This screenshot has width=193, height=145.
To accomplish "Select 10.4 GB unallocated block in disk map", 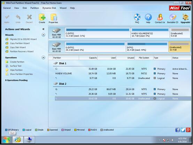I will (179, 47).
